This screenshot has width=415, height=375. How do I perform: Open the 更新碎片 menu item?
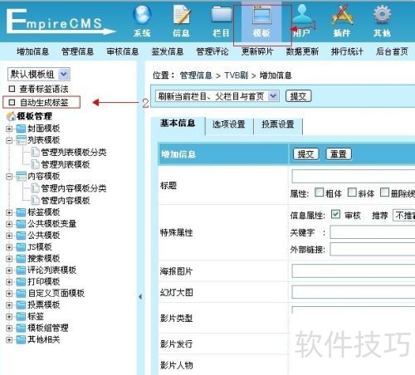257,51
